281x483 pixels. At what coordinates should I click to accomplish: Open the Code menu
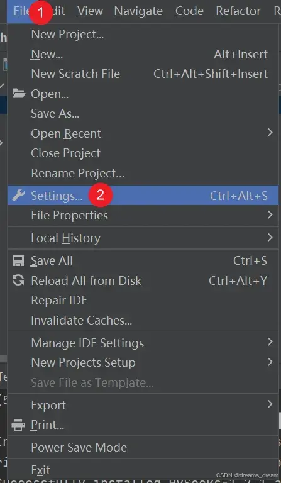point(189,11)
